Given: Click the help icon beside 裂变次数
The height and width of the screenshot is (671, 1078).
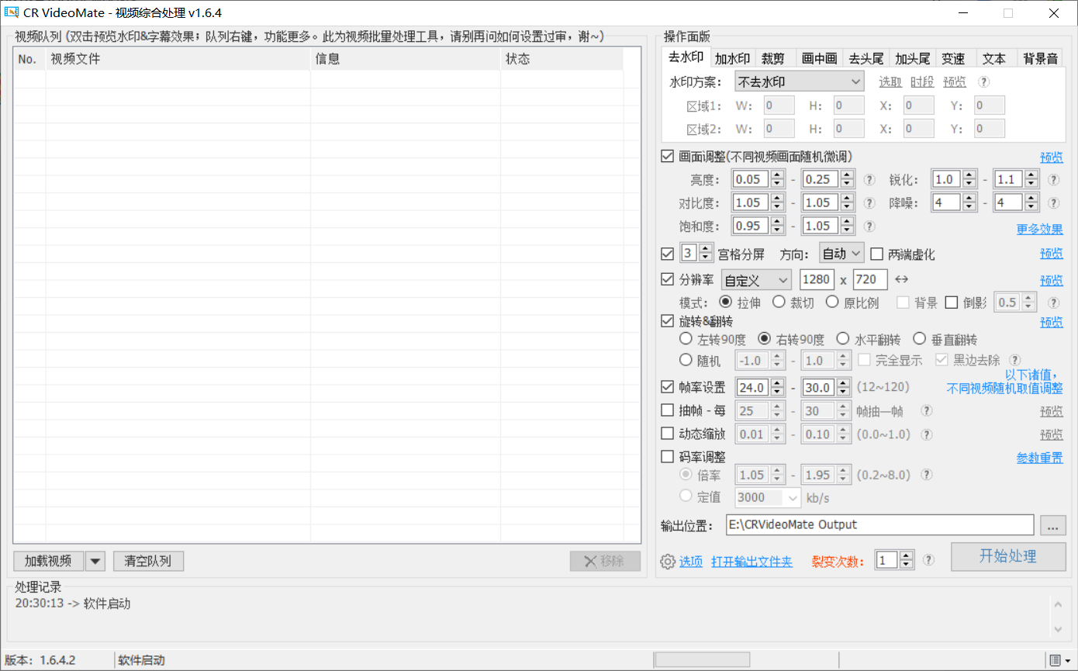Looking at the screenshot, I should click(x=928, y=559).
